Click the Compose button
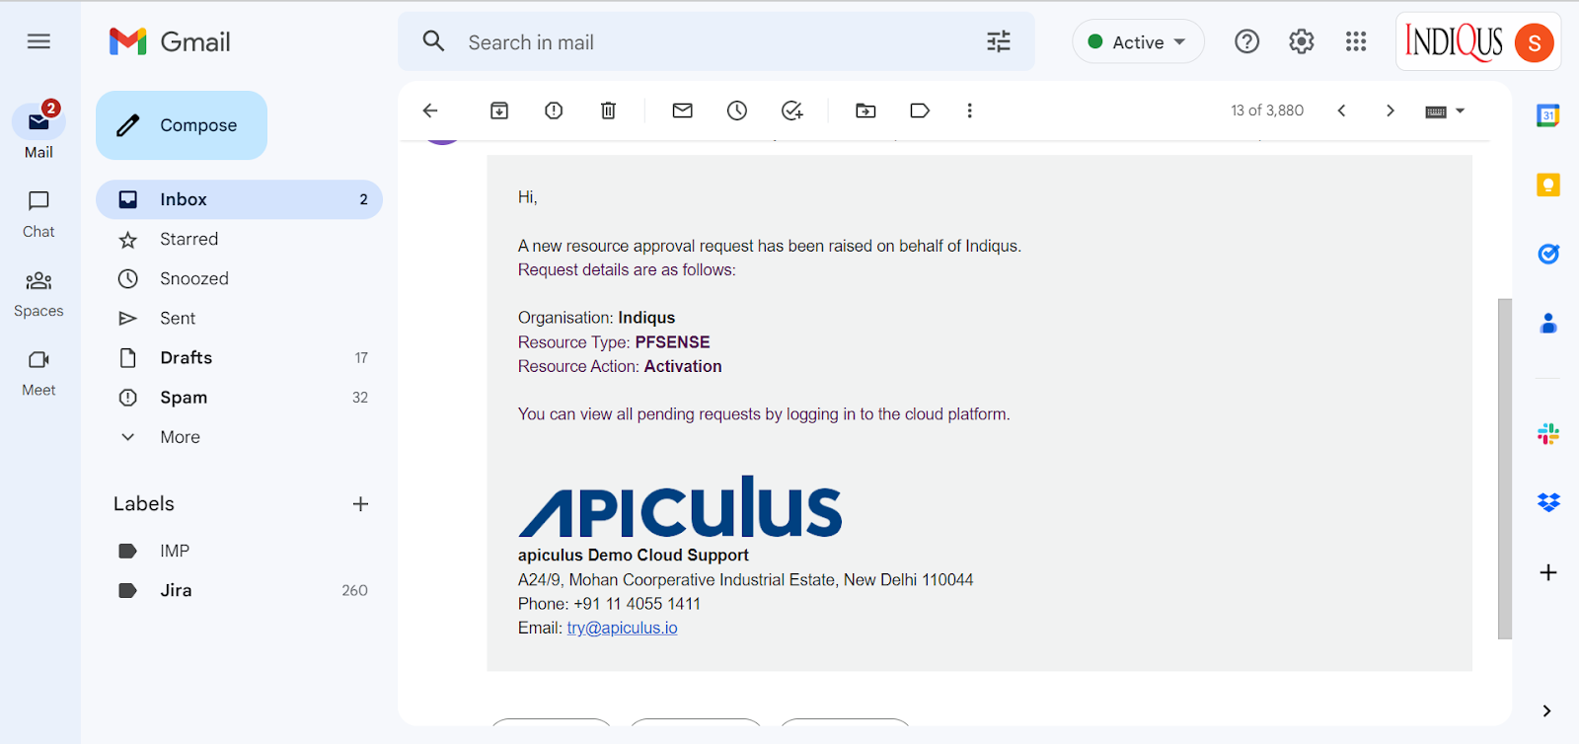1579x744 pixels. [x=182, y=125]
